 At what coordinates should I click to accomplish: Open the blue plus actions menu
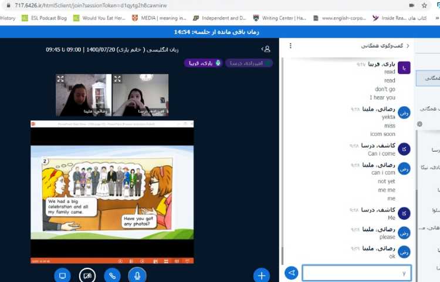261,275
